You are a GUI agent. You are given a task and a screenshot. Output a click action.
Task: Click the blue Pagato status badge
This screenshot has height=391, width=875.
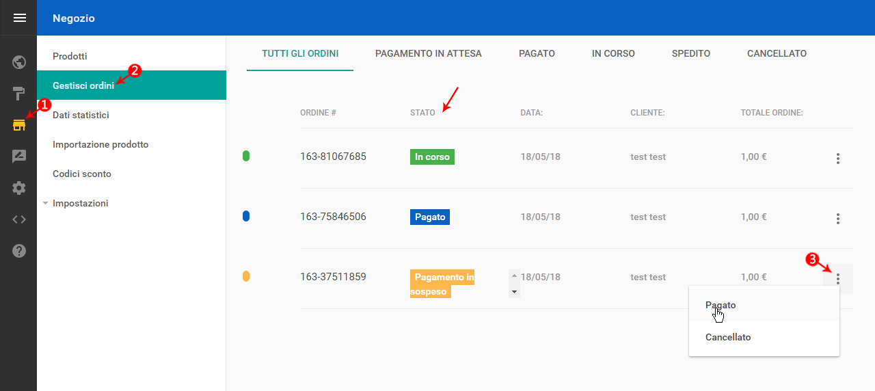coord(430,217)
